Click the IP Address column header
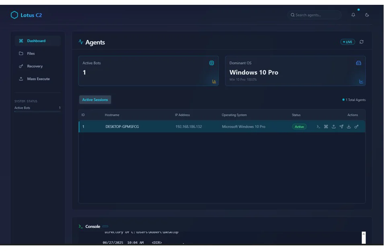The image size is (384, 251). click(x=182, y=115)
